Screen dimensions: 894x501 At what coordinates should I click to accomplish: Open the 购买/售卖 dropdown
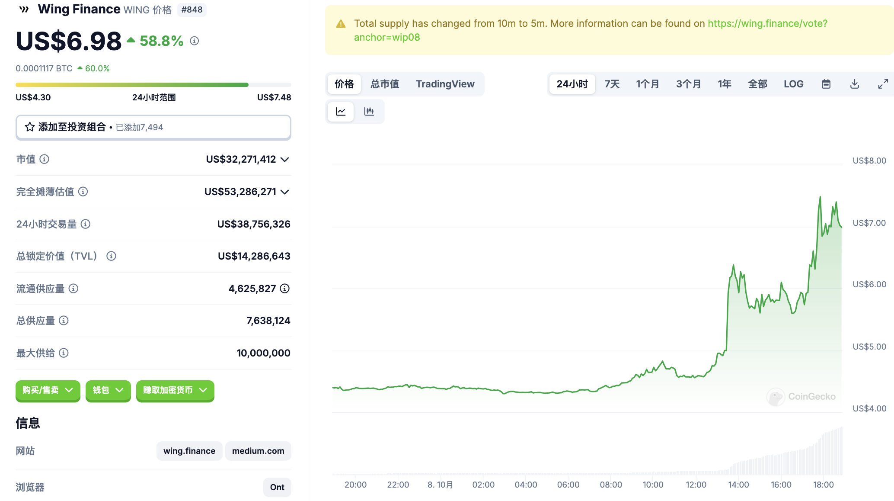[48, 390]
